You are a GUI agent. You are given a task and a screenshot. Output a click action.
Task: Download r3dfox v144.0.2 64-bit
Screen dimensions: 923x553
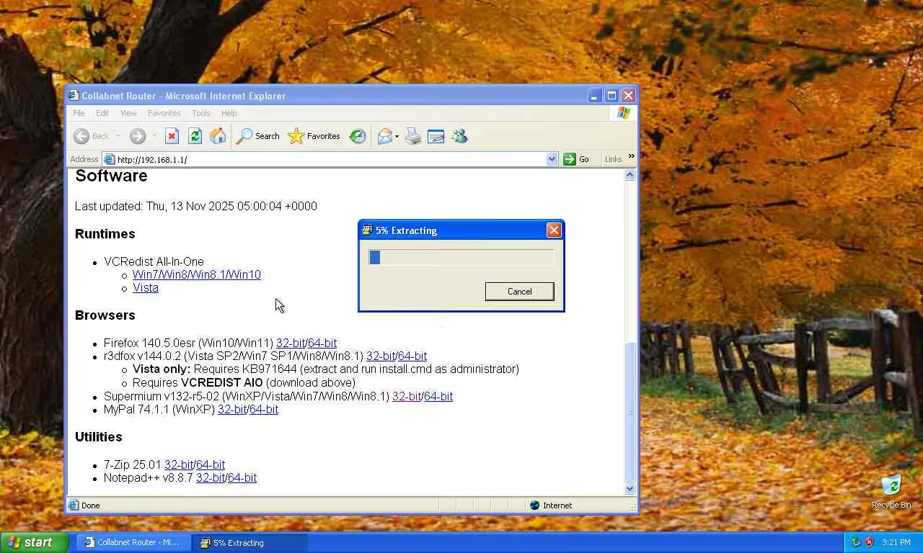click(x=412, y=356)
